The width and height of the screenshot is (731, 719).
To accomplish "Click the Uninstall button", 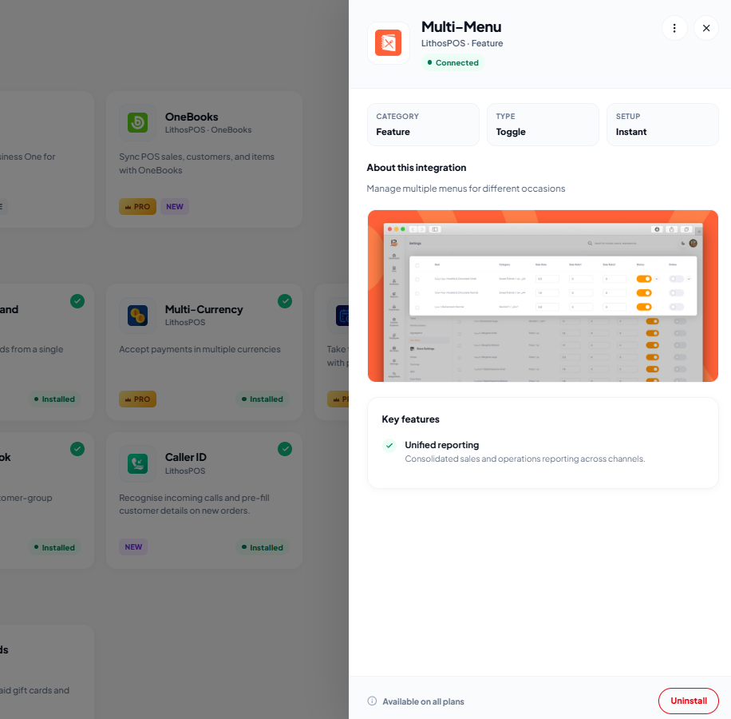I will (x=688, y=701).
